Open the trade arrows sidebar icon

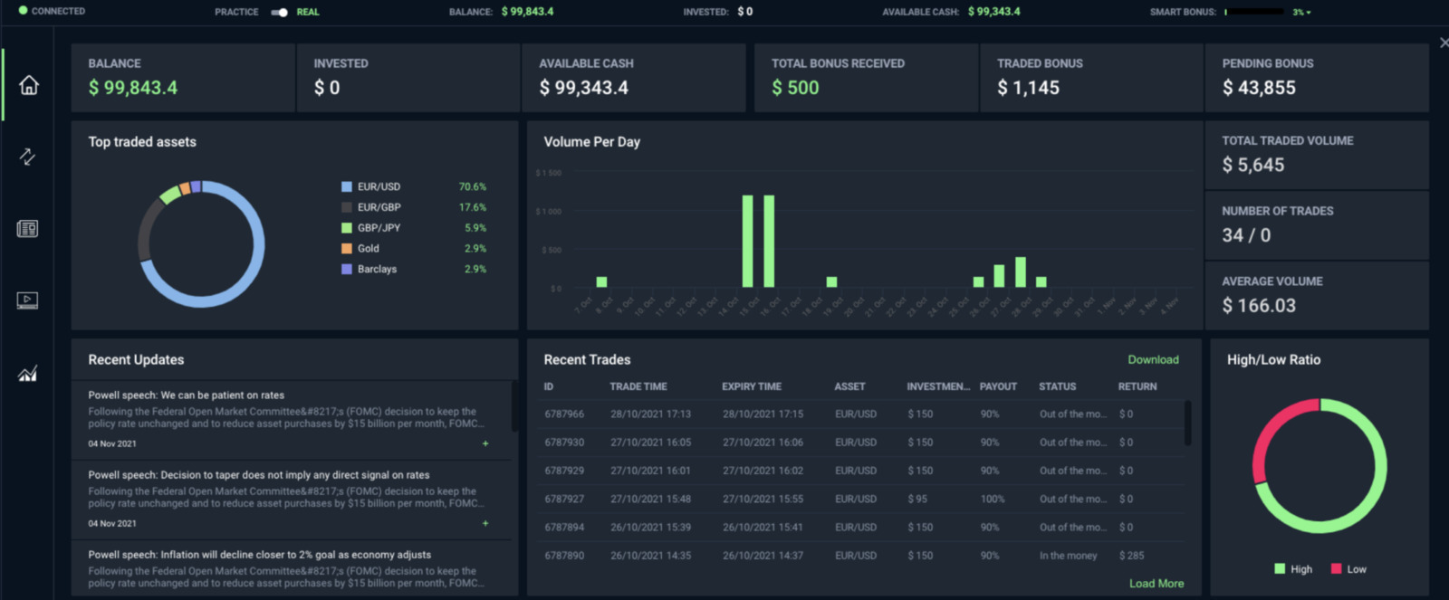28,157
